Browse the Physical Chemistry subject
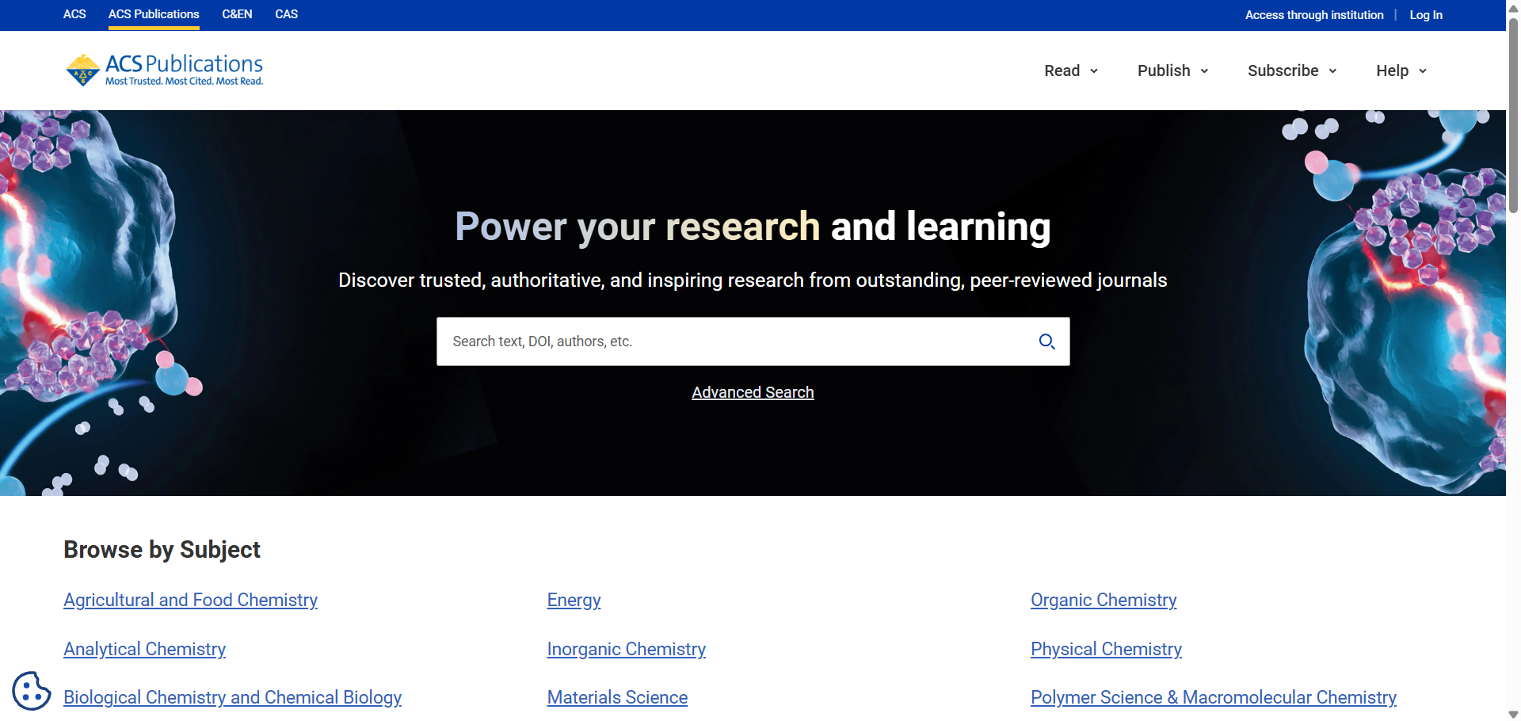Viewport: 1521px width, 721px height. pos(1106,649)
